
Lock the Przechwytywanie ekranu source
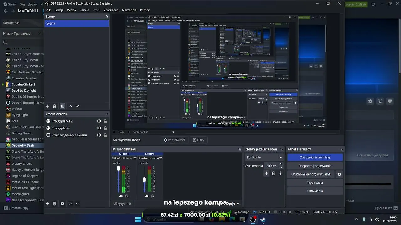click(105, 135)
